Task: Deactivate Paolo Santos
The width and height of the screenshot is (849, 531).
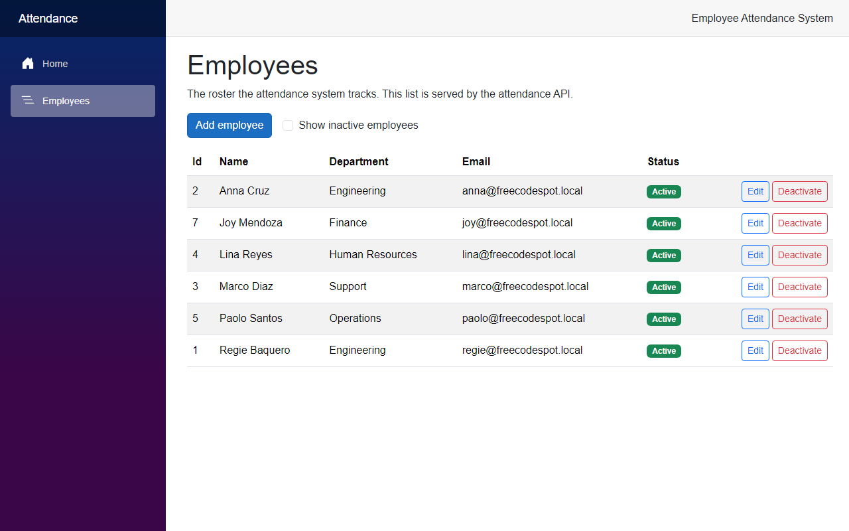Action: [x=800, y=319]
